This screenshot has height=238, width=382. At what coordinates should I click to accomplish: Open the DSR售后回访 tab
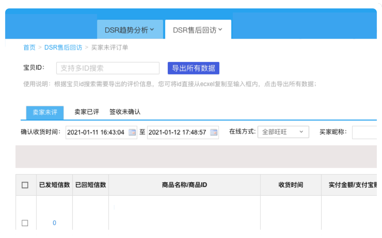tap(198, 30)
